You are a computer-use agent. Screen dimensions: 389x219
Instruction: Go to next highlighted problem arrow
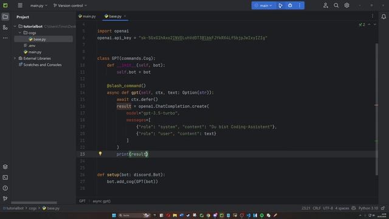(x=375, y=24)
